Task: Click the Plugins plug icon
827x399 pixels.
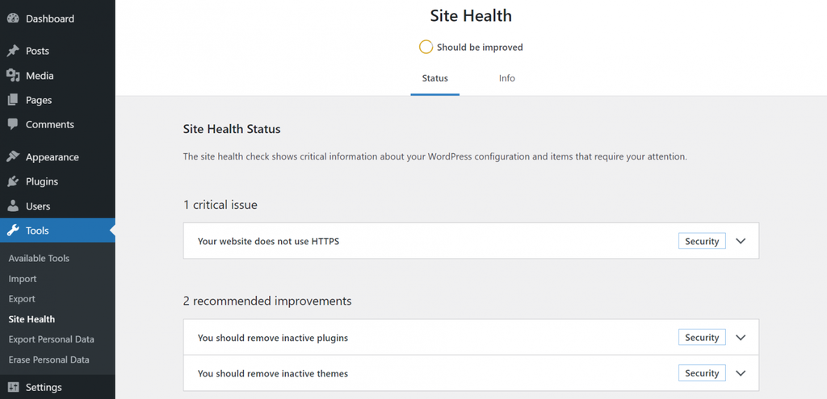Action: coord(13,181)
